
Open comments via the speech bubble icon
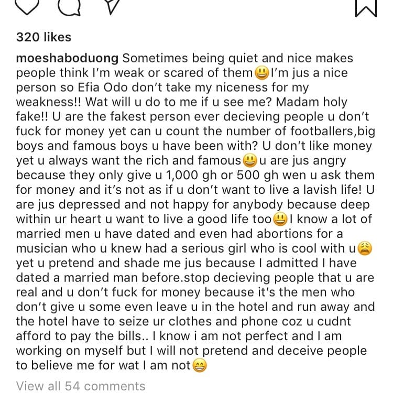point(69,7)
